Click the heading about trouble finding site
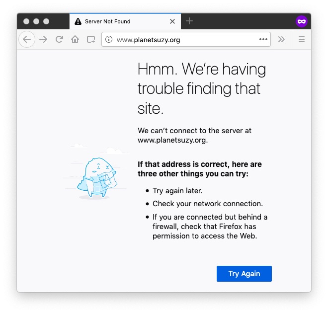This screenshot has width=328, height=313. (x=202, y=88)
